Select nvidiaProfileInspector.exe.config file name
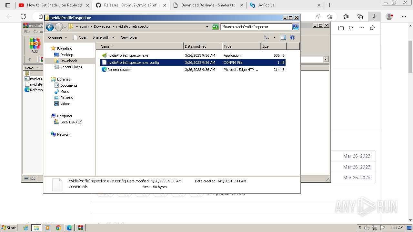 [133, 63]
